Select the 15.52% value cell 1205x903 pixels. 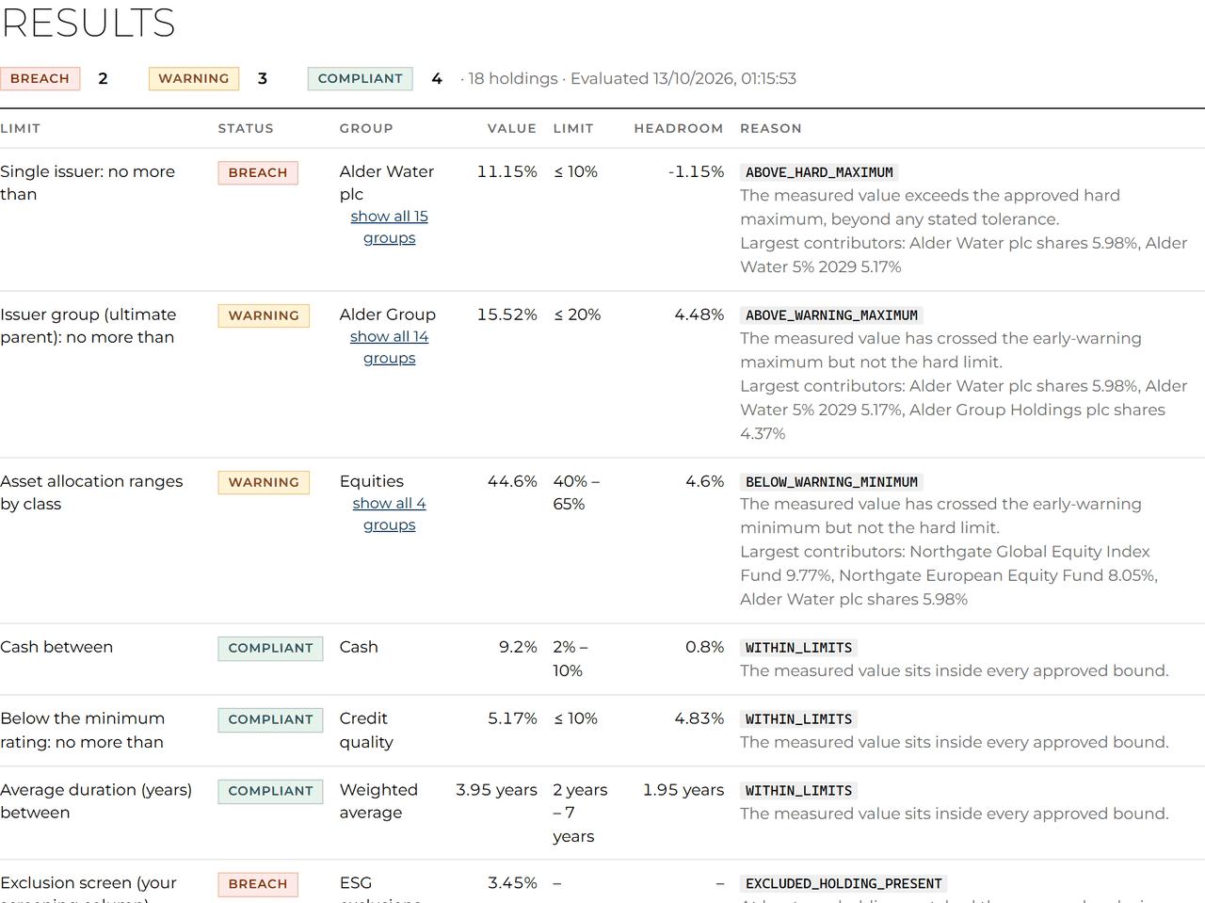(x=506, y=314)
